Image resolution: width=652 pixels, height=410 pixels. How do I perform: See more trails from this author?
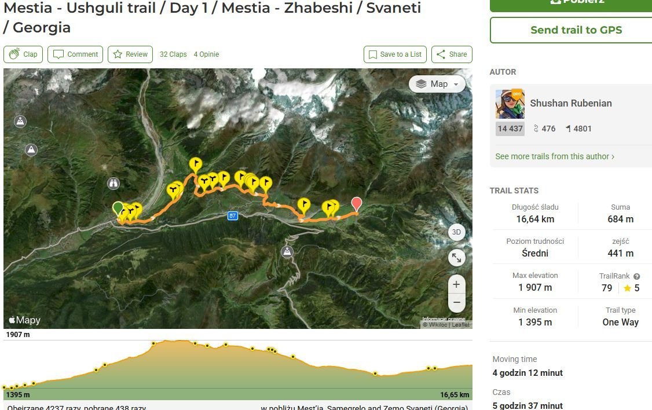click(555, 156)
